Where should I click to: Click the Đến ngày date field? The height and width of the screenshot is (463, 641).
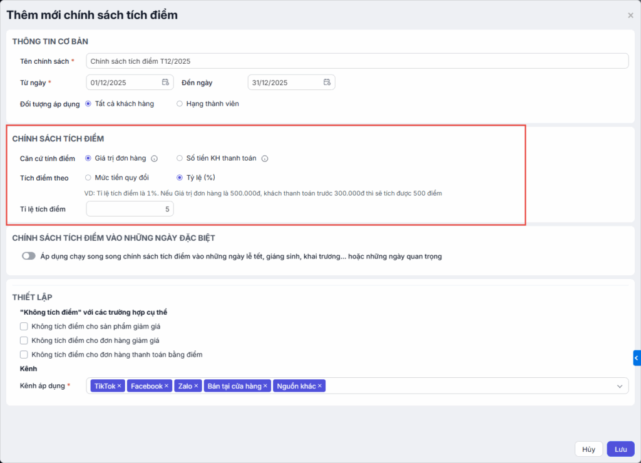pos(291,82)
